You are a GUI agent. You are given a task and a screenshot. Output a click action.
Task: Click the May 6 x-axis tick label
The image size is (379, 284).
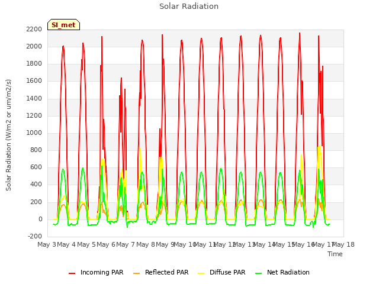pos(106,244)
